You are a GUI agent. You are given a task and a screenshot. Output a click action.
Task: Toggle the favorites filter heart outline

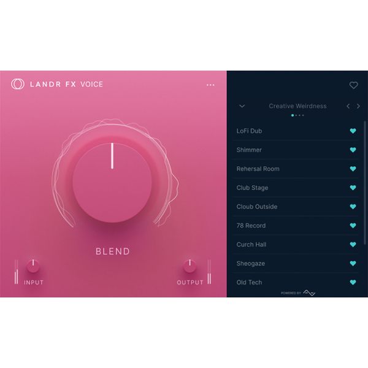click(x=353, y=85)
